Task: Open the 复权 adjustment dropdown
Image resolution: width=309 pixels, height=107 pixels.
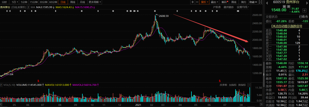Action: 204,2
